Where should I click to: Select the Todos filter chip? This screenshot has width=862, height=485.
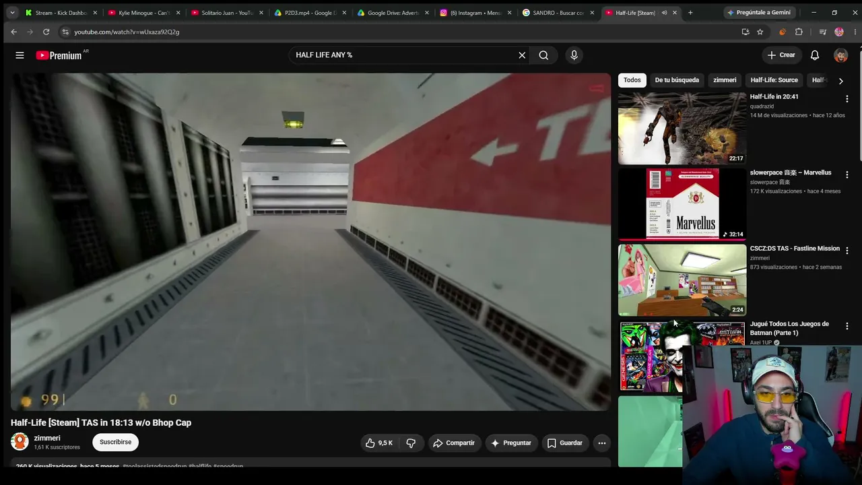tap(632, 80)
